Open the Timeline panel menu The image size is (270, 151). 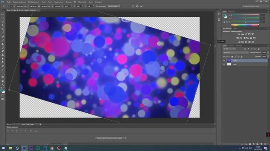(214, 127)
